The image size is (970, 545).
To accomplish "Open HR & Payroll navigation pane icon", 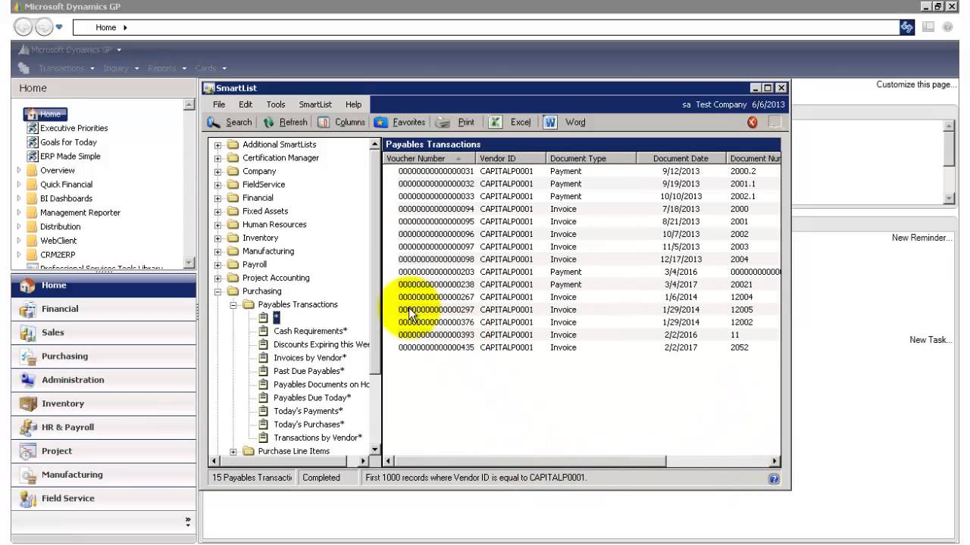I will click(27, 428).
